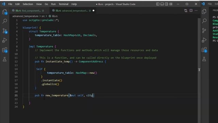Open the View menu
The image size is (218, 123).
click(x=39, y=4)
